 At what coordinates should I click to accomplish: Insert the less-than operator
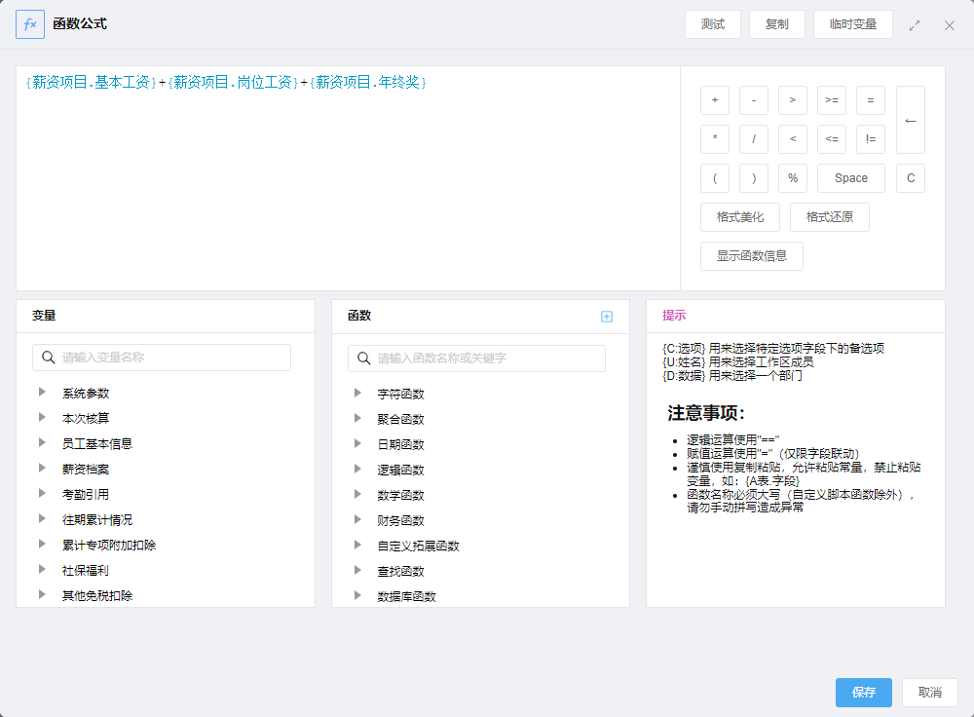(x=793, y=139)
